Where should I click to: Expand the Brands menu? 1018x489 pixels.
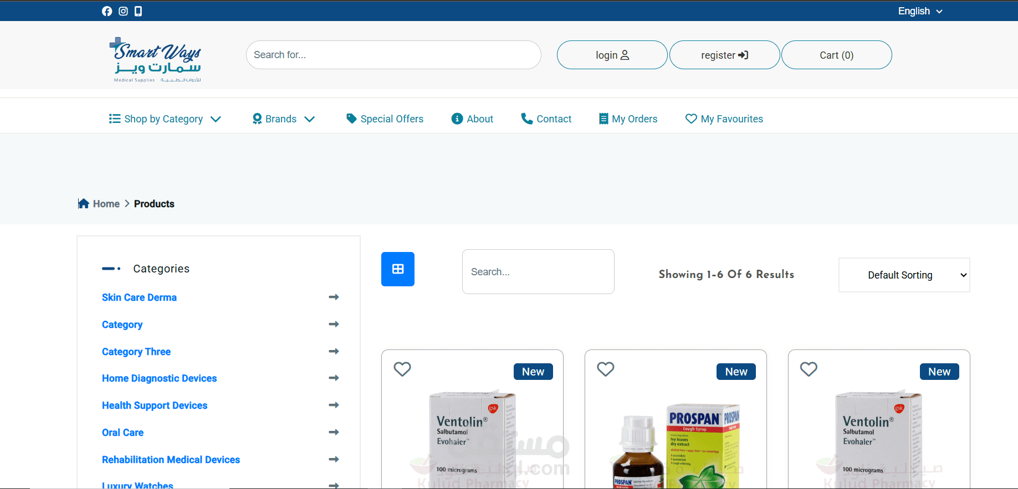click(284, 119)
